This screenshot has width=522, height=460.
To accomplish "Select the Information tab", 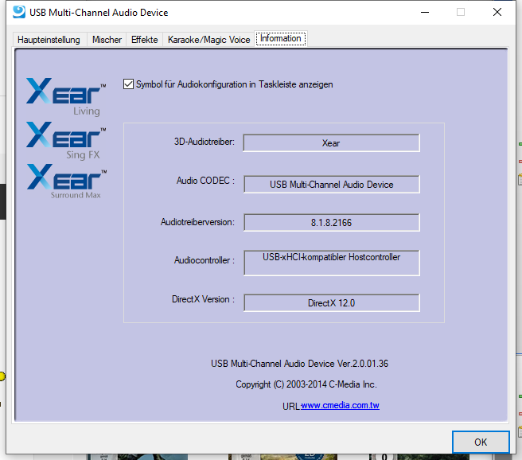I will (x=280, y=39).
